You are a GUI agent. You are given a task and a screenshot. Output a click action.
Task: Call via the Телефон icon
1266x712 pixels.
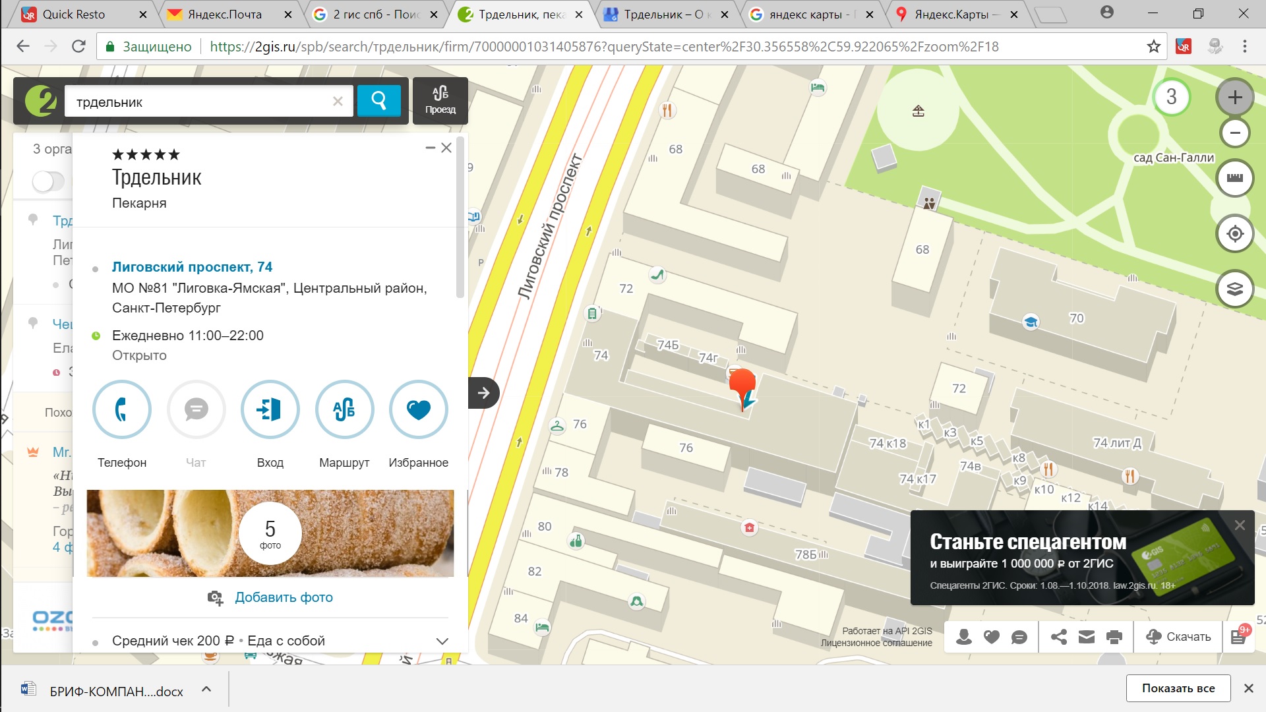[122, 409]
